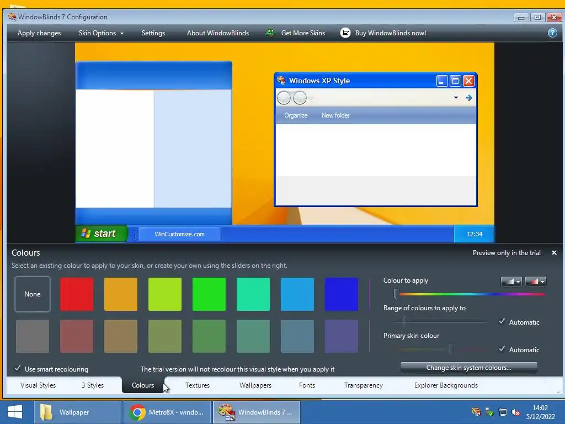This screenshot has width=565, height=424.
Task: Click WinCustomize.com in the preview taskbar
Action: pyautogui.click(x=179, y=234)
